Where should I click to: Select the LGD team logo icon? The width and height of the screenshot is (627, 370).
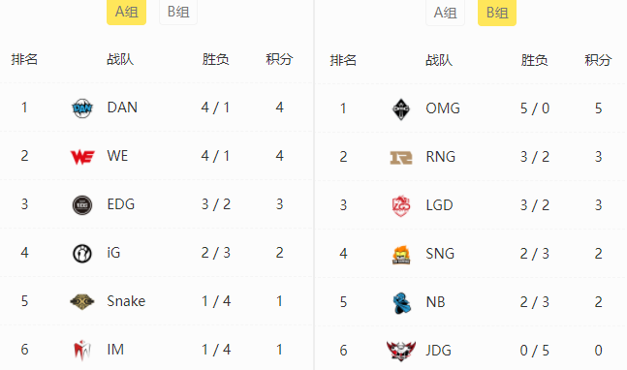point(400,205)
